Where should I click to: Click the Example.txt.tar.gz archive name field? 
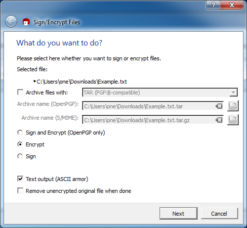click(153, 120)
